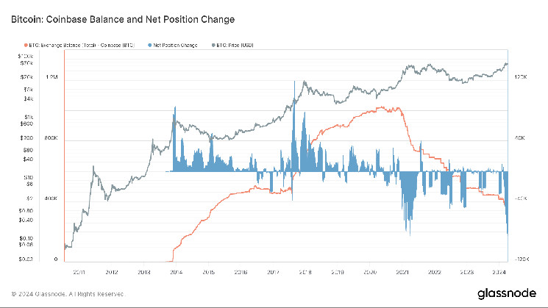Click the 800K left axis label

tap(51, 138)
